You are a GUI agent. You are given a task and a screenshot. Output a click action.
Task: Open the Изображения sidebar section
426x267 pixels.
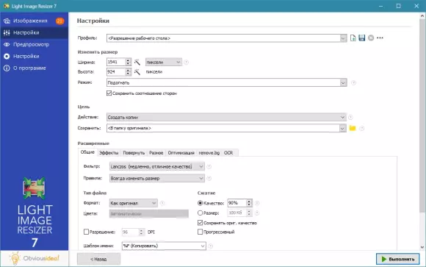[30, 21]
